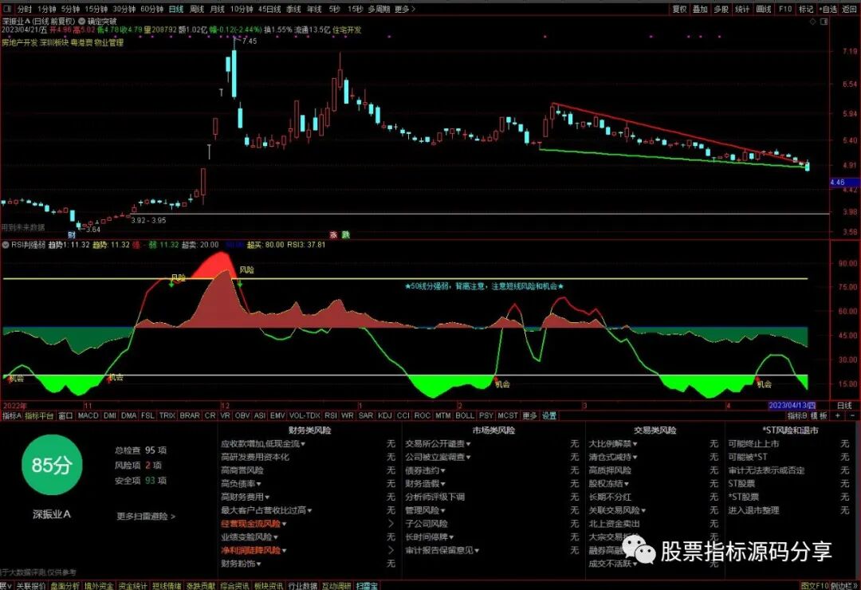This screenshot has width=861, height=590.
Task: Click the round toggle icon before RSI判强弱
Action: pos(6,245)
